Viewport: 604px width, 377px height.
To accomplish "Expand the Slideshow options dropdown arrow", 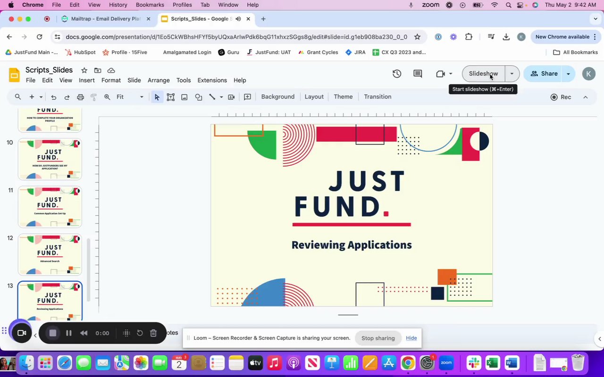I will click(x=512, y=74).
